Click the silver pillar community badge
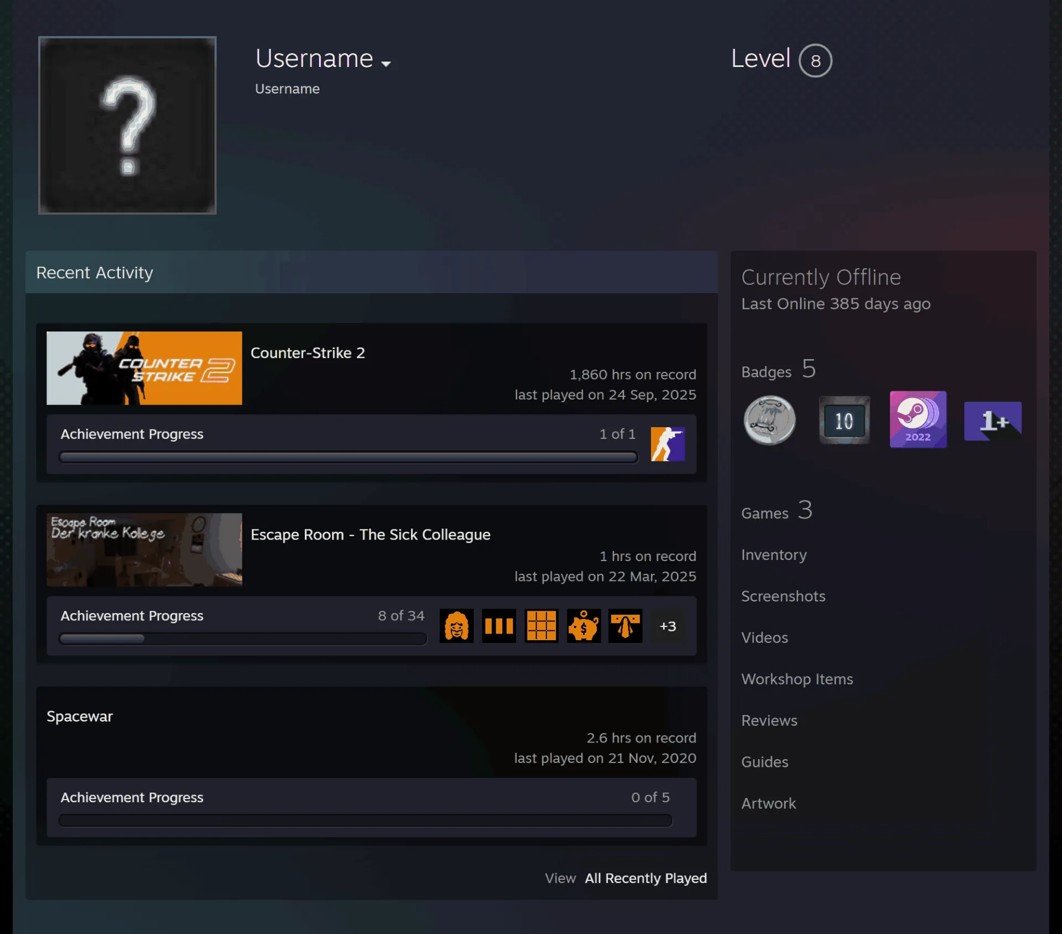 point(770,420)
